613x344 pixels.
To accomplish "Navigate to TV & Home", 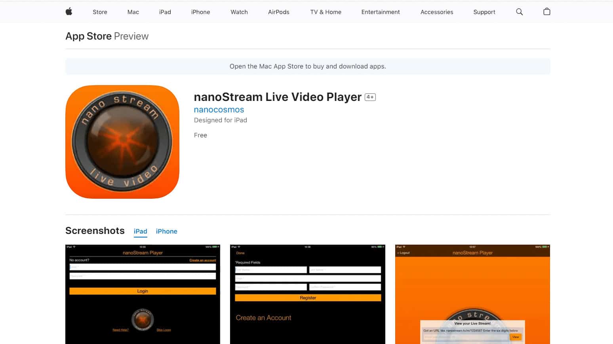I will pos(326,12).
